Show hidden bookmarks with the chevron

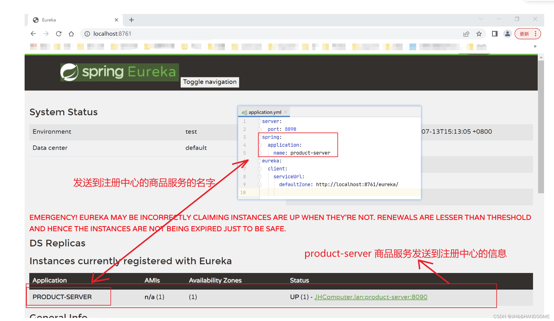pyautogui.click(x=535, y=46)
